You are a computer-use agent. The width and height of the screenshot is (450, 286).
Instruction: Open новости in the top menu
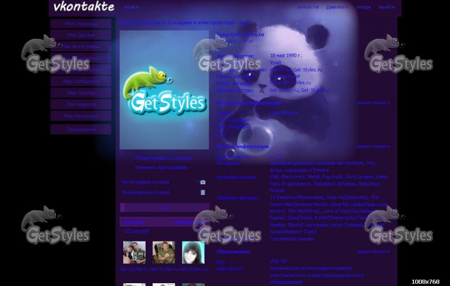click(x=308, y=7)
